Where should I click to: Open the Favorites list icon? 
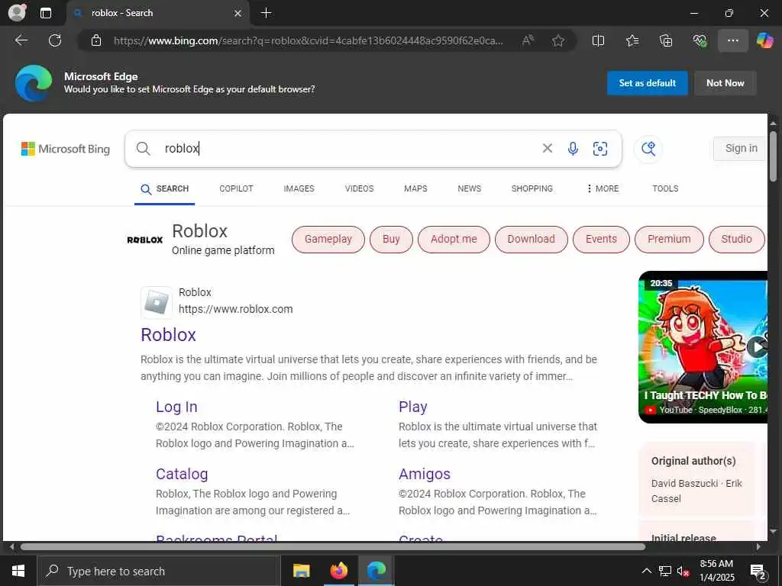(x=632, y=40)
